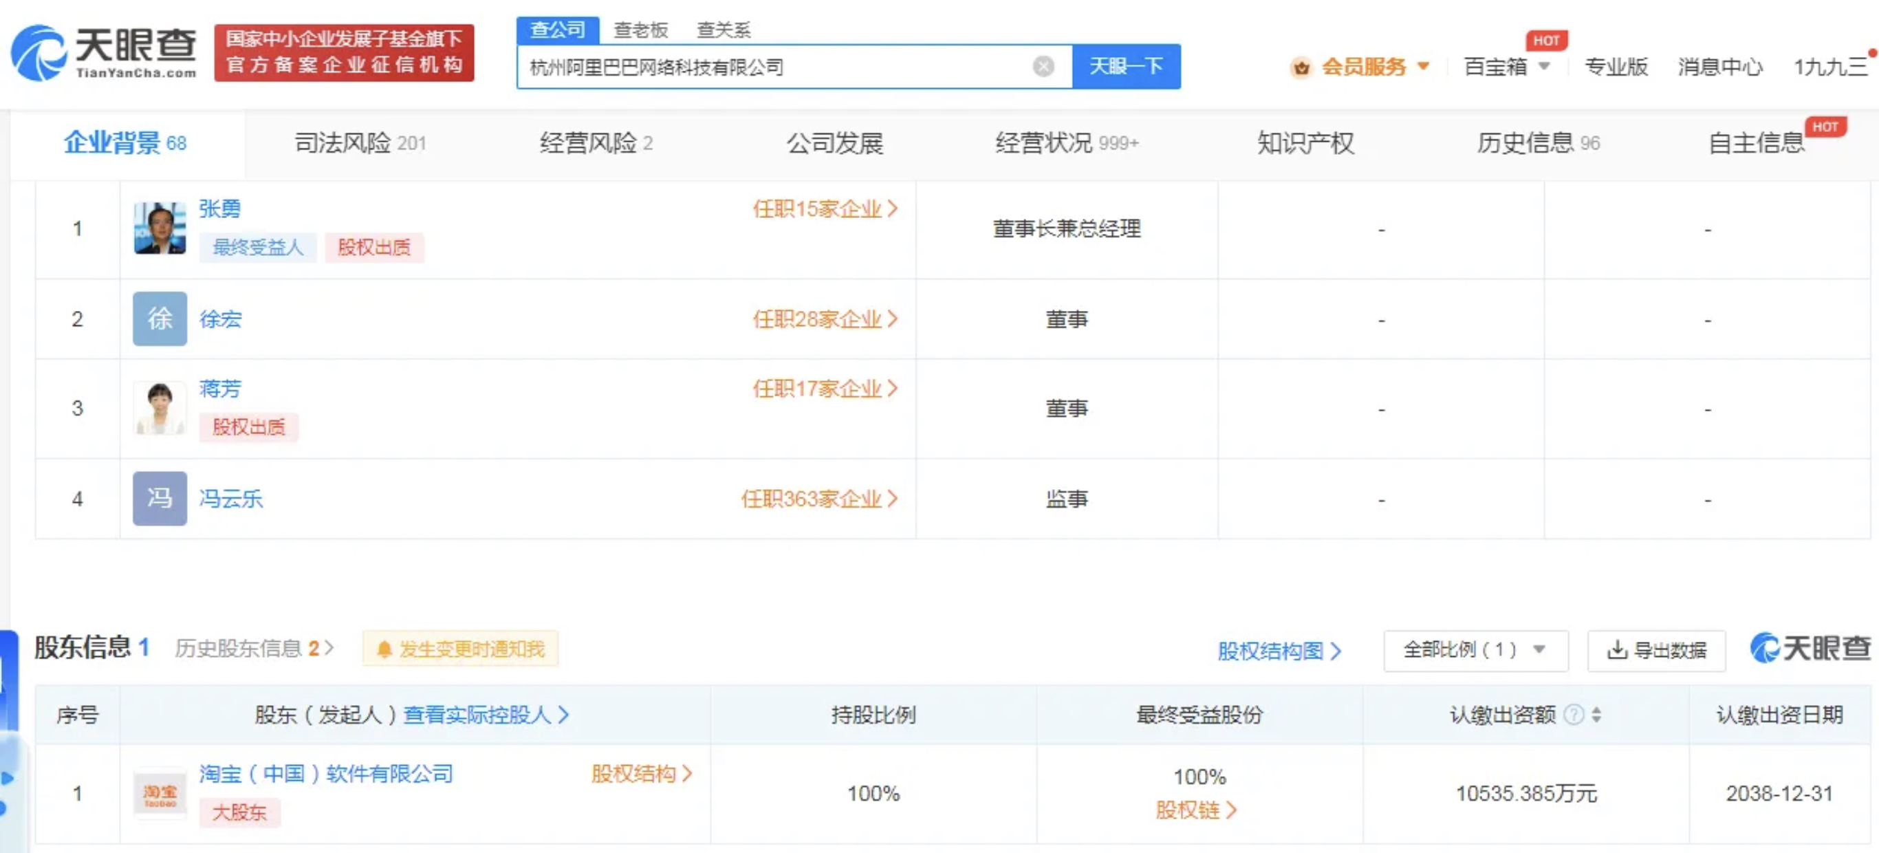Click the 导出数据 export button

coord(1655,649)
